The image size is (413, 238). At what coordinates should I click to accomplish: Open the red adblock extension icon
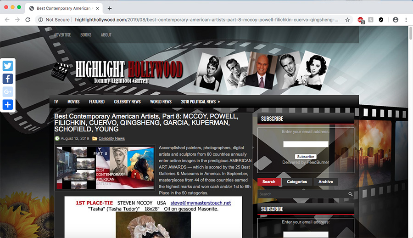361,20
